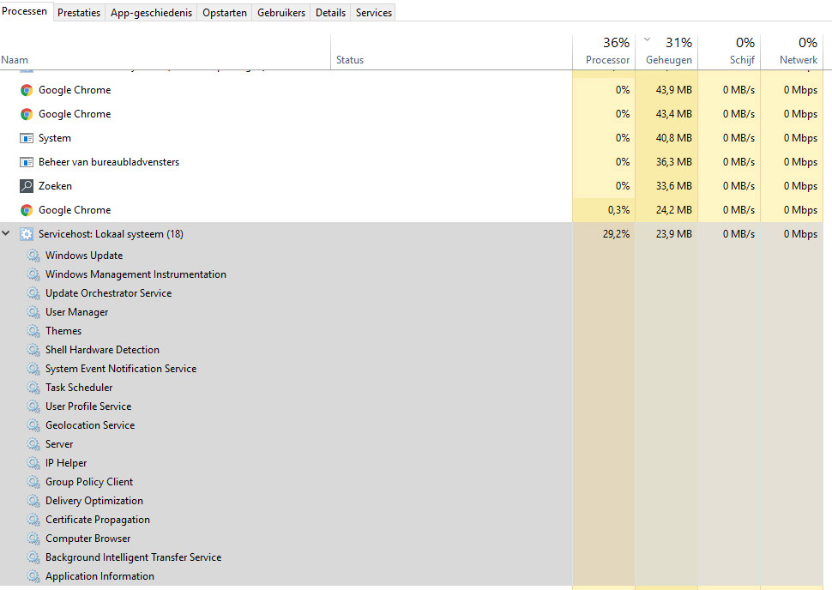The width and height of the screenshot is (832, 590).
Task: Click the System process icon
Action: point(27,138)
